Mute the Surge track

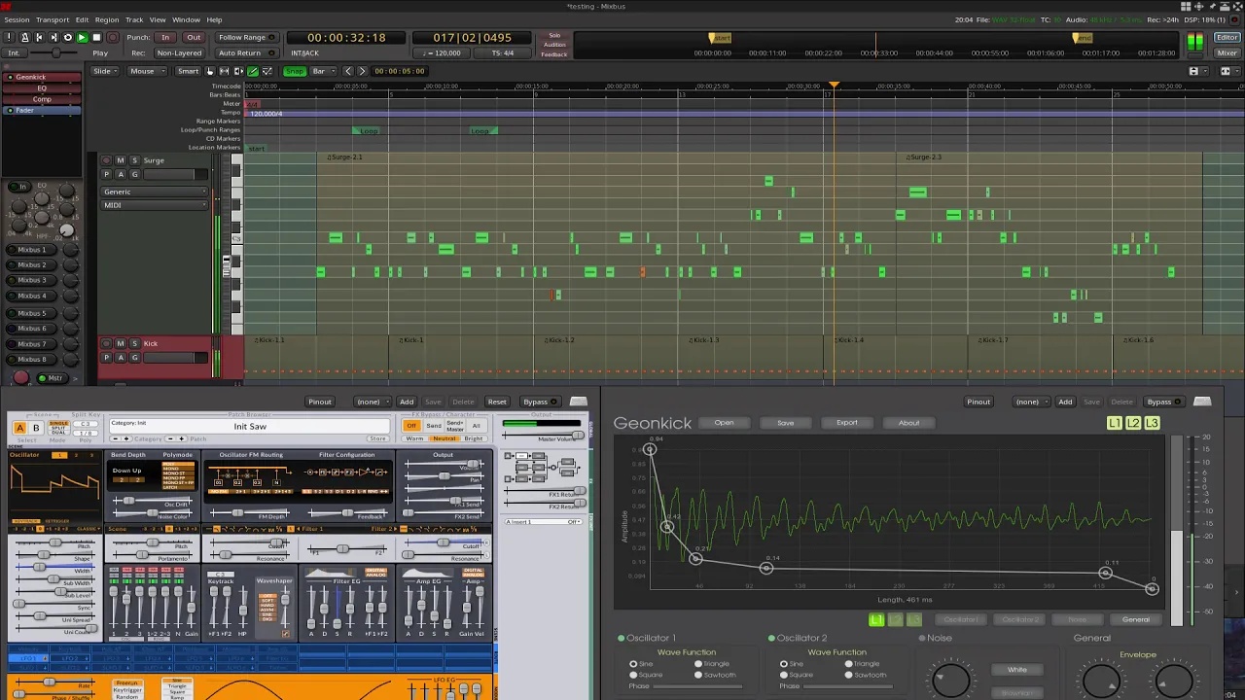click(x=121, y=160)
